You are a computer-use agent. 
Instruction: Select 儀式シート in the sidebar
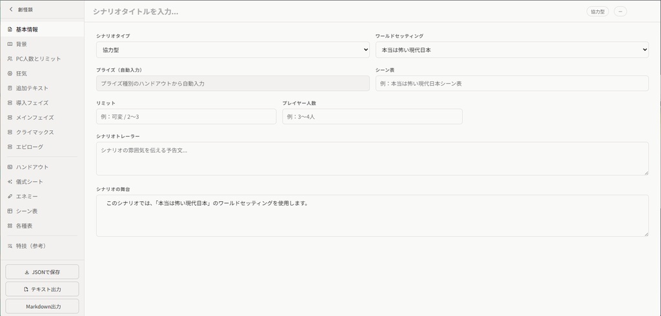pos(42,182)
